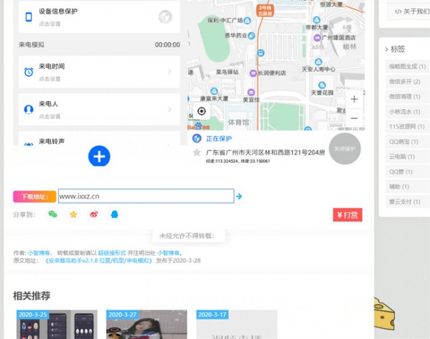This screenshot has width=430, height=339.
Task: Expand the 来电人 setting row
Action: 169,109
